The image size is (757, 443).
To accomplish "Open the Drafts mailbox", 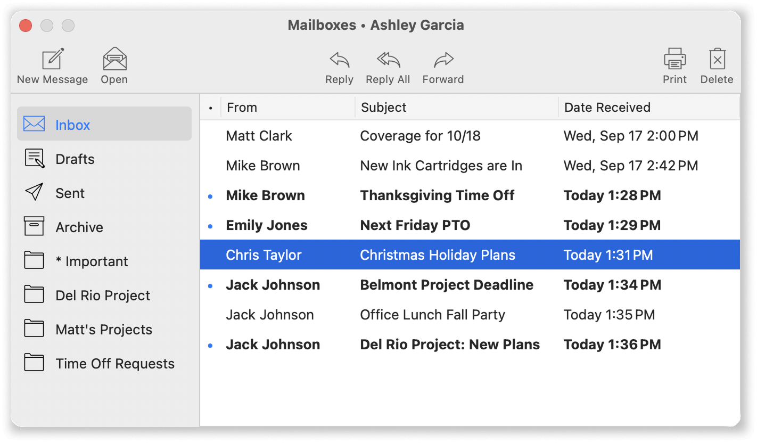I will coord(75,159).
